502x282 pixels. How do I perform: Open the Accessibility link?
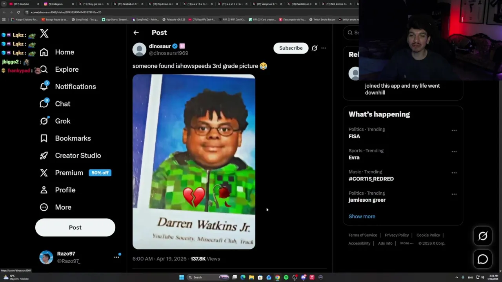(359, 243)
